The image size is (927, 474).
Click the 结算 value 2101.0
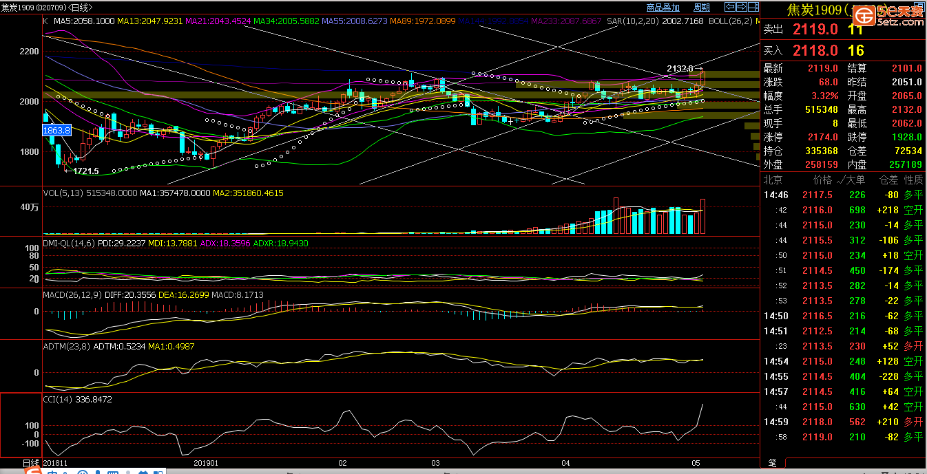[x=906, y=68]
